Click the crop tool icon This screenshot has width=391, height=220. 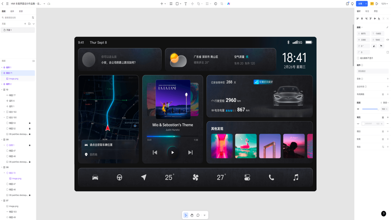pos(222,4)
